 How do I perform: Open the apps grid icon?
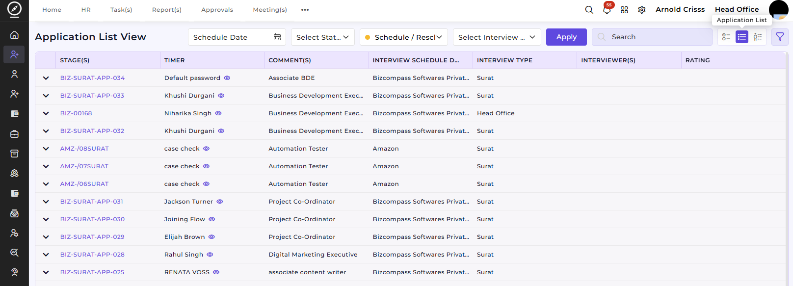coord(624,10)
